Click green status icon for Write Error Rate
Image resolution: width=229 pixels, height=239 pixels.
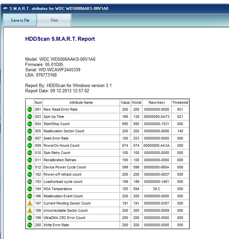click(x=30, y=225)
